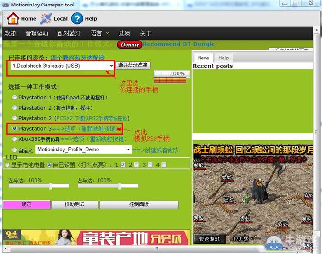Open the 欢迎 menu item
The height and width of the screenshot is (254, 322).
point(10,33)
